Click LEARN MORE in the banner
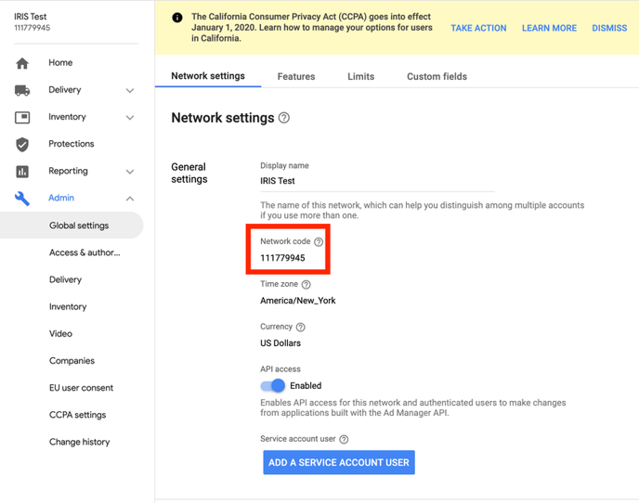This screenshot has width=639, height=503. pos(549,28)
